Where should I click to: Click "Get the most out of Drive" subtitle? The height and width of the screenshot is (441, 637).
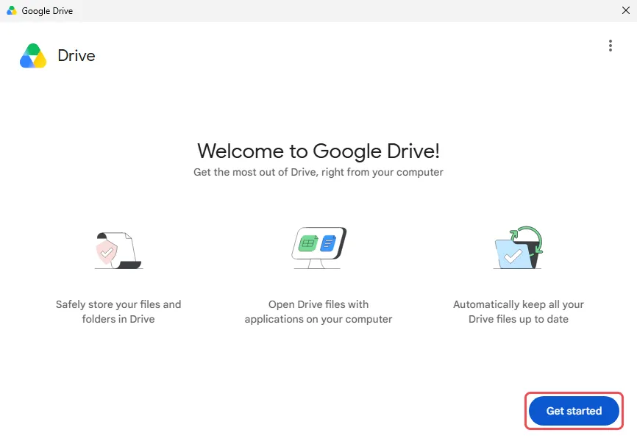point(318,172)
